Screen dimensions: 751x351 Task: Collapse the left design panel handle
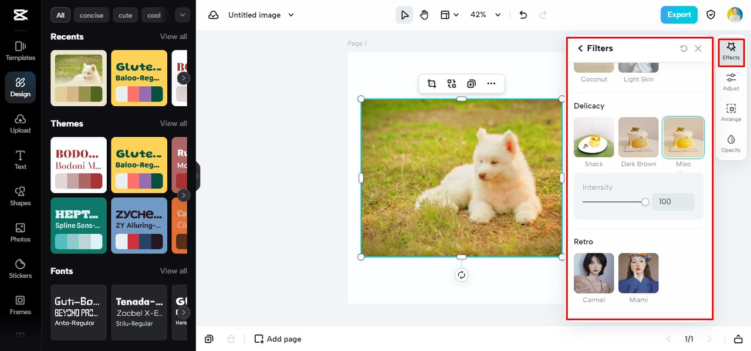197,176
